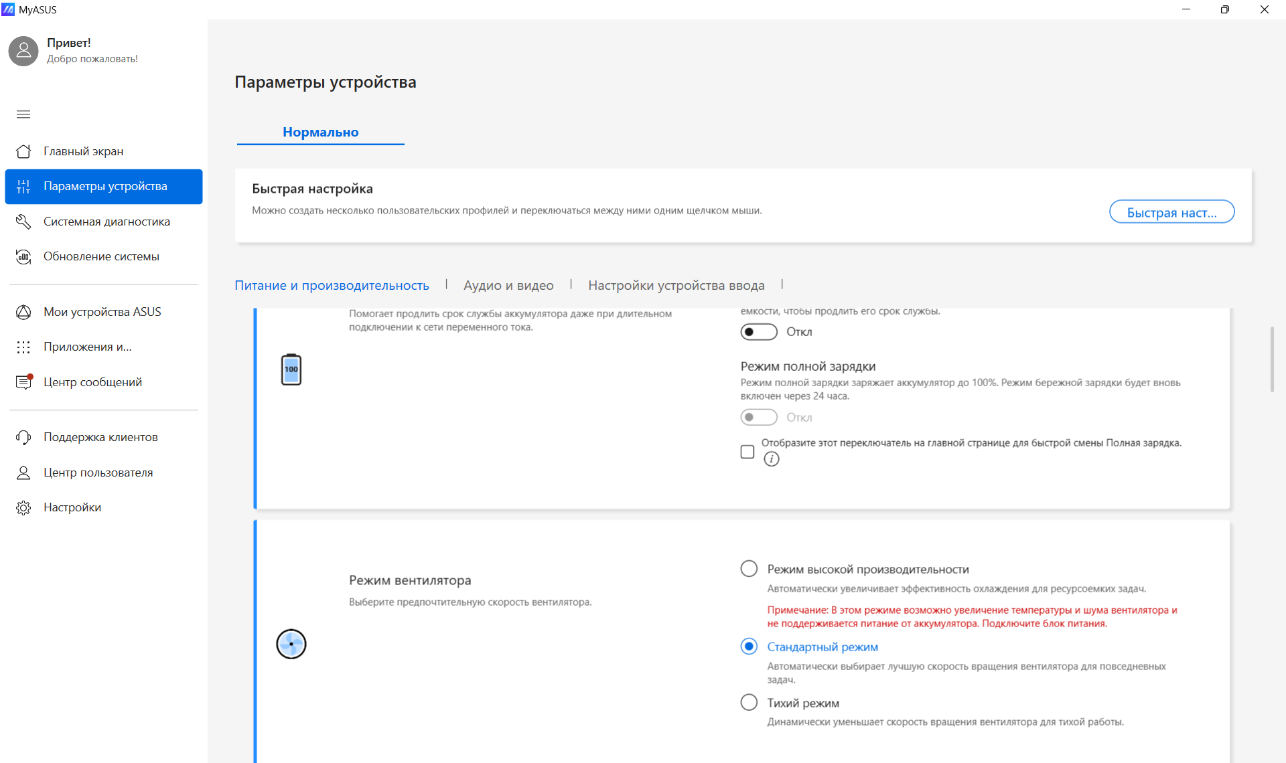The image size is (1286, 763).
Task: Switch to Аудио и видео tab
Action: (x=508, y=285)
